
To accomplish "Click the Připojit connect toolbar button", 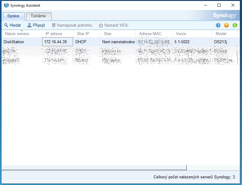I will click(36, 25).
